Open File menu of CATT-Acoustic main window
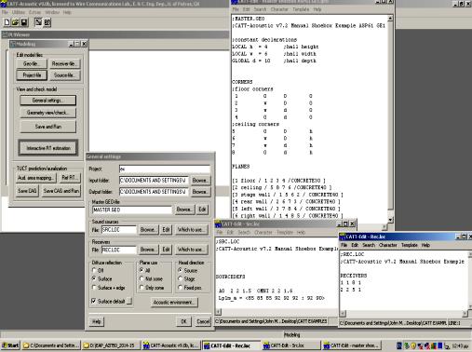Screen dimensions: 472x352 coord(5,12)
